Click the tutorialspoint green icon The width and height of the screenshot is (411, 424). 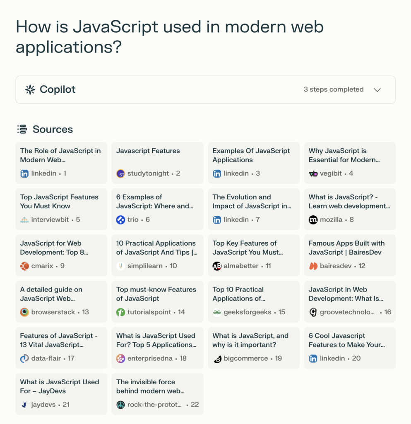point(120,312)
